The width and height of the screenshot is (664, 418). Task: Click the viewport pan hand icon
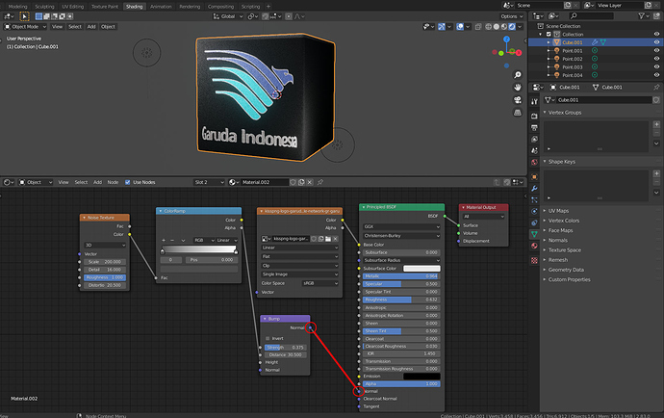click(518, 88)
